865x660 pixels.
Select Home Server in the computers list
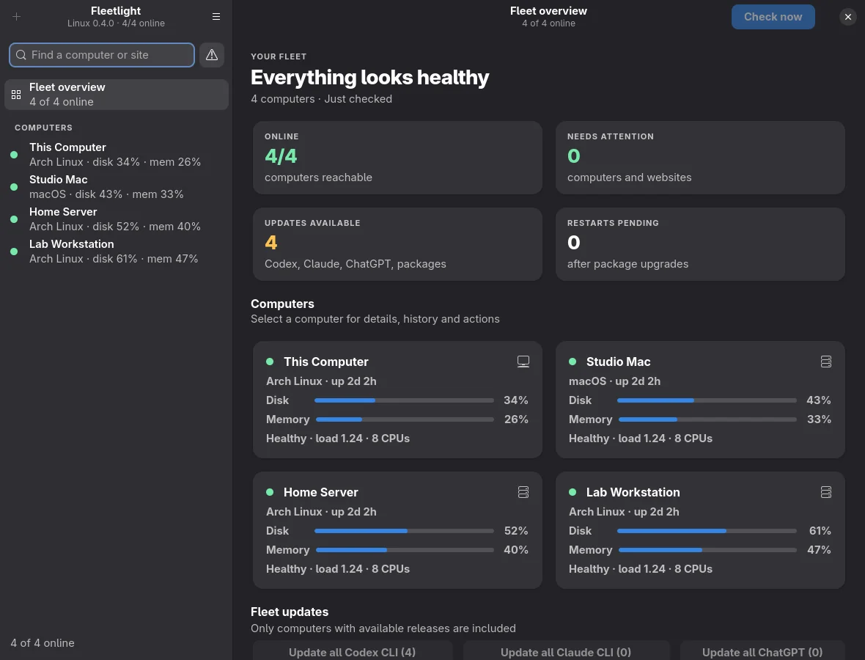[x=117, y=219]
